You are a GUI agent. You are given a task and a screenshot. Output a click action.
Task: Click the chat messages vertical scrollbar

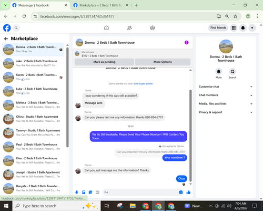(190, 136)
